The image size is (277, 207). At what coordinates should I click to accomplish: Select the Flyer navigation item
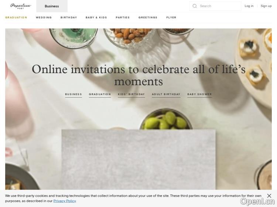[x=171, y=17]
